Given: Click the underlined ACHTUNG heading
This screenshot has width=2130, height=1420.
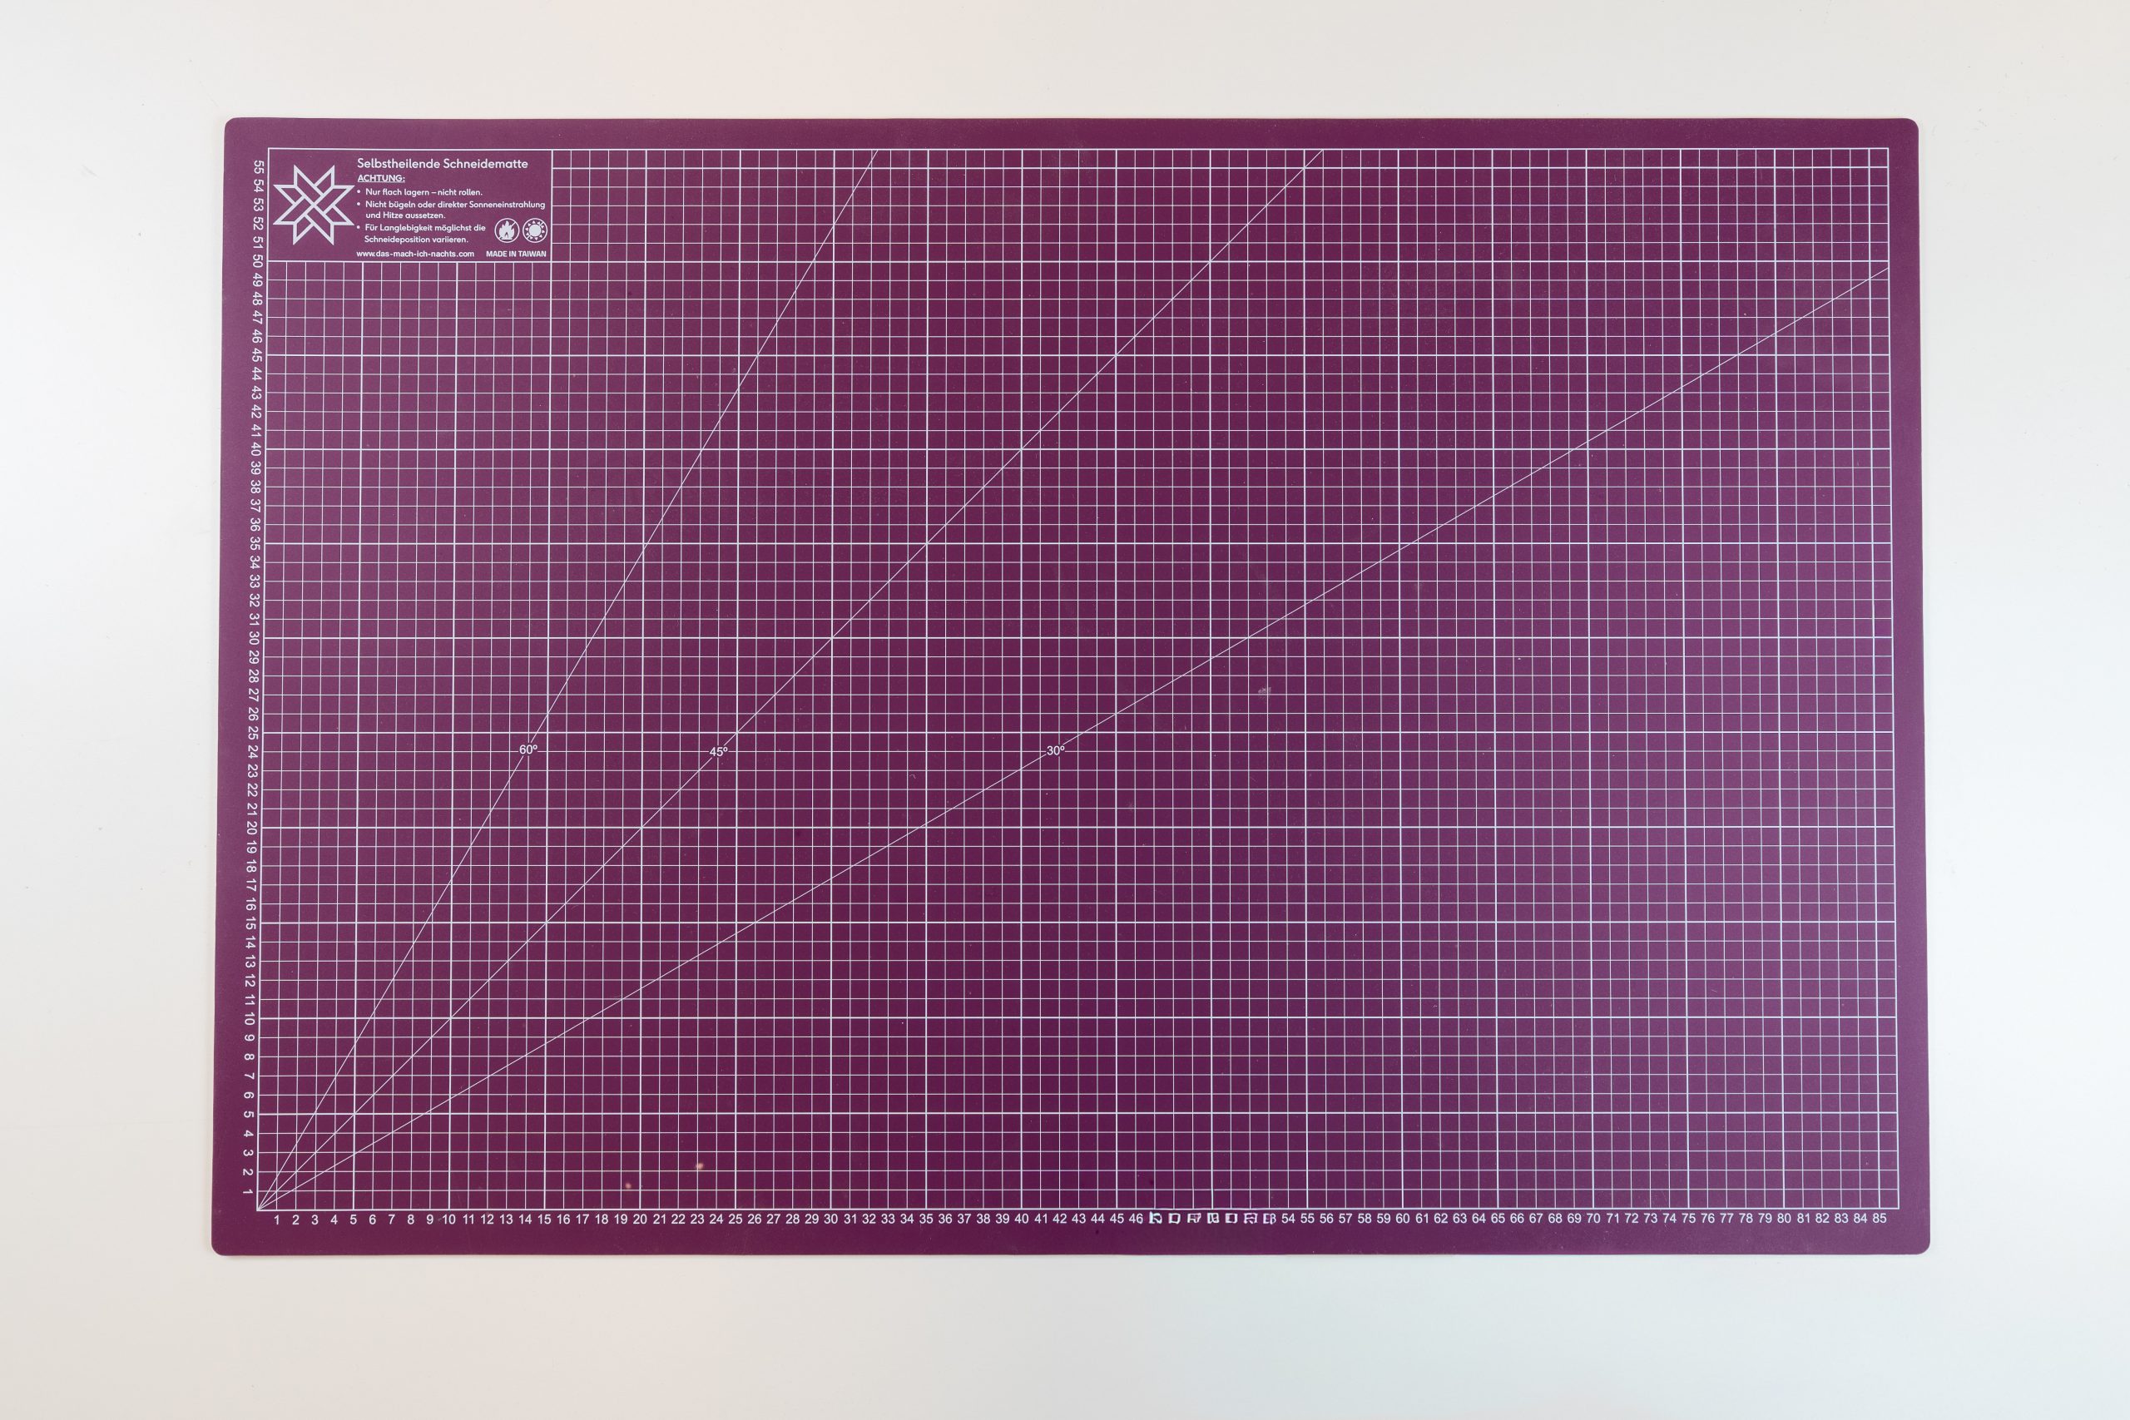Looking at the screenshot, I should [381, 178].
